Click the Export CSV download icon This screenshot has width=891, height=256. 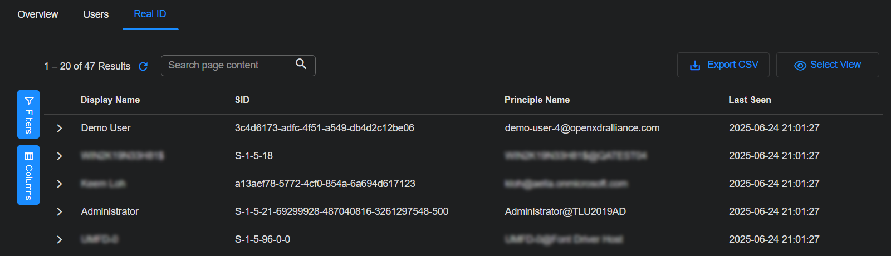point(695,65)
